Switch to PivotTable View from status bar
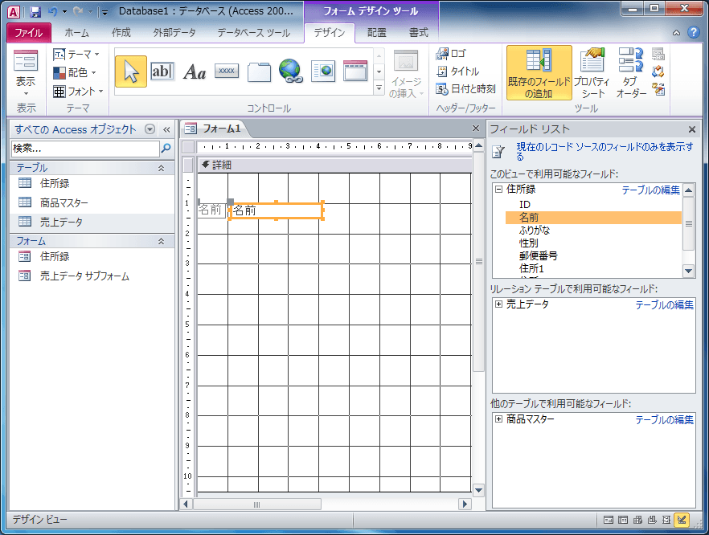This screenshot has height=535, width=709. pyautogui.click(x=637, y=520)
